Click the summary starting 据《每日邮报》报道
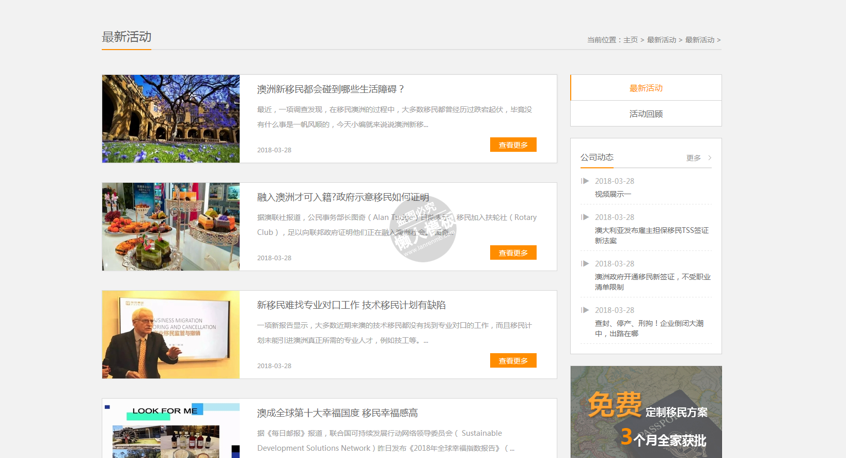 pos(386,441)
